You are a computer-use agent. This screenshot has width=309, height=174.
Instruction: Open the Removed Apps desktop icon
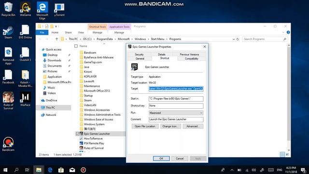[8, 56]
